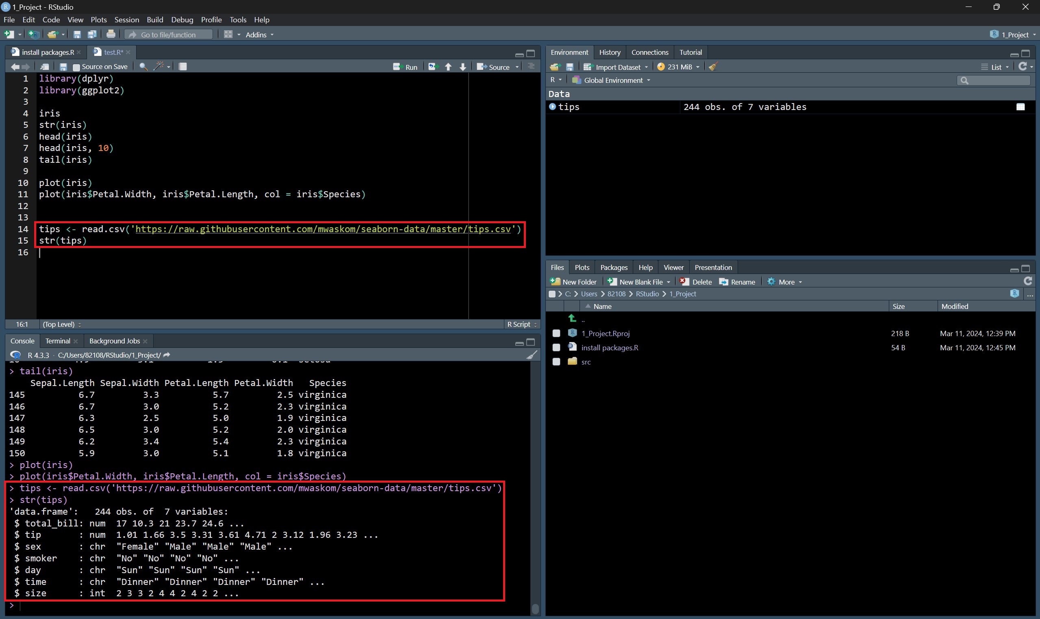Click the find/replace magnifier icon in the editor
The height and width of the screenshot is (619, 1040).
coord(143,67)
